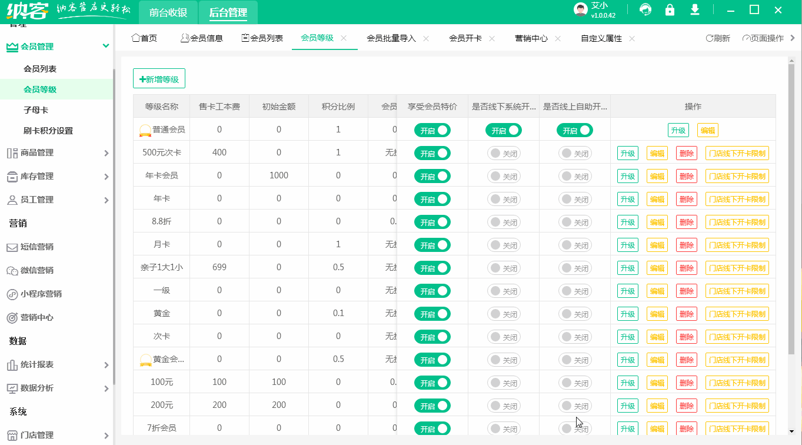Image resolution: width=802 pixels, height=445 pixels.
Task: Close the 营销中心 tab
Action: pyautogui.click(x=557, y=38)
